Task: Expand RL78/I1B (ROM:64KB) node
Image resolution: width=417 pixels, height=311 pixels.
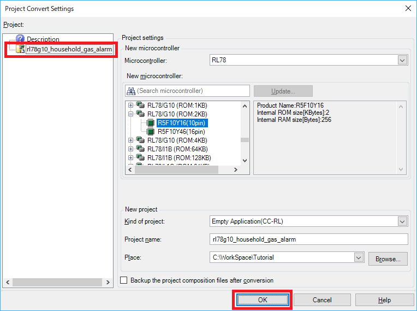Action: pos(130,149)
